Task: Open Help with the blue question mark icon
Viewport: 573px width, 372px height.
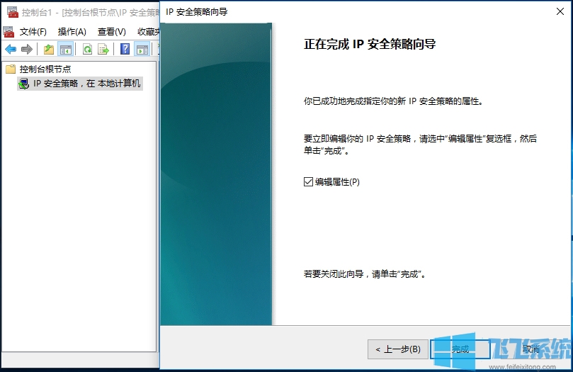Action: 125,49
